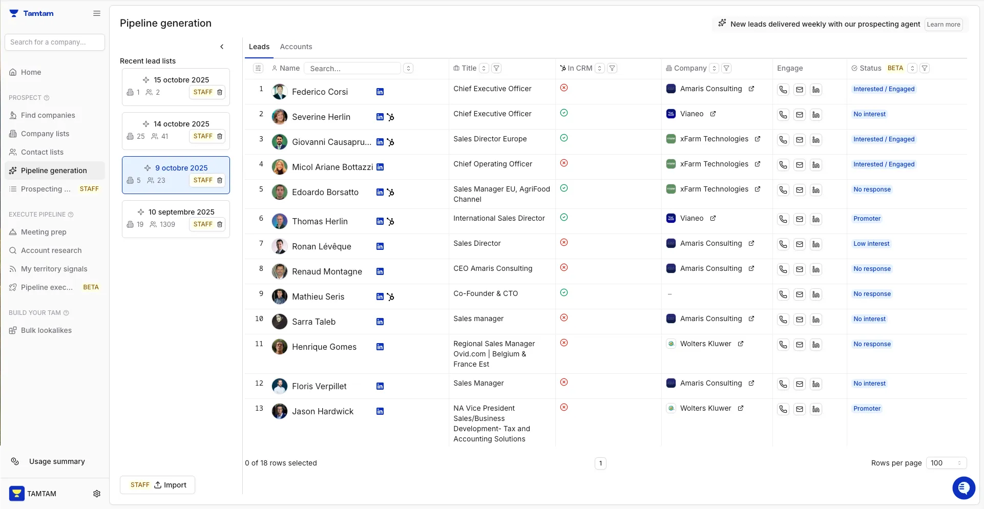Open the chat support bubble

click(x=964, y=487)
